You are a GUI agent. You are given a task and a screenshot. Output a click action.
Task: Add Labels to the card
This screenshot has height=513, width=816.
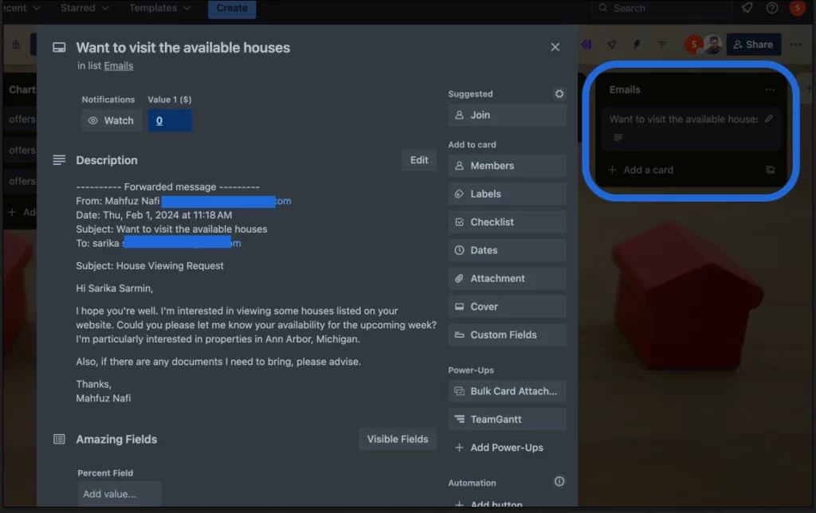[507, 194]
